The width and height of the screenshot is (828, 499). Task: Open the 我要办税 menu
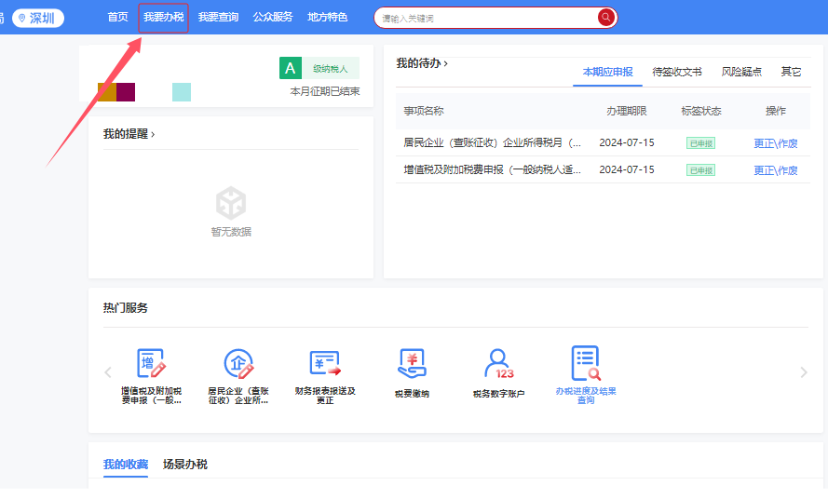point(164,18)
